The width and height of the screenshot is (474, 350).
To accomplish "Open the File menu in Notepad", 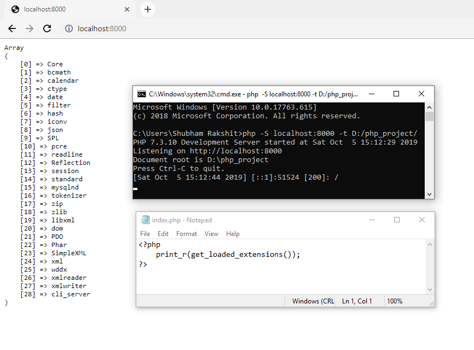I will tap(144, 233).
